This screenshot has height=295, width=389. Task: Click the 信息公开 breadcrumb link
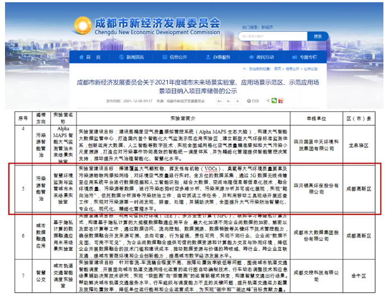(292, 69)
